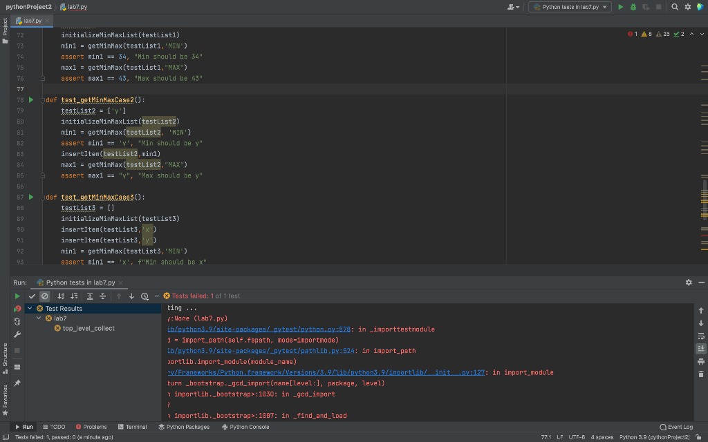Viewport: 708px width, 442px height.
Task: Toggle auto-test rerun in Run panel
Action: coord(17,322)
